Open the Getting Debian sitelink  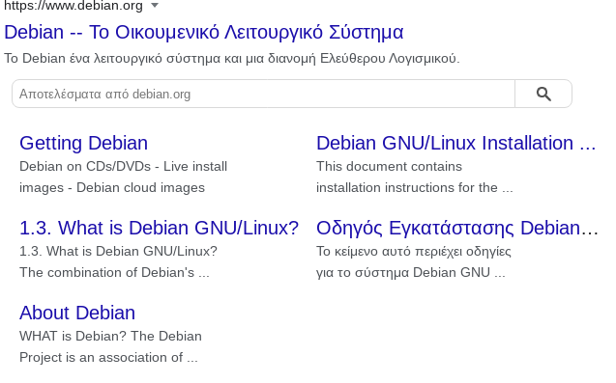(84, 143)
